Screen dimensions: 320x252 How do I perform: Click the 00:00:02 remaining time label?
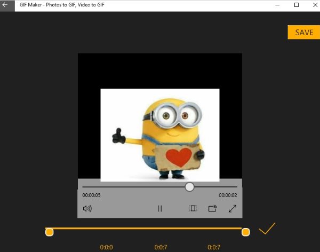pyautogui.click(x=228, y=196)
